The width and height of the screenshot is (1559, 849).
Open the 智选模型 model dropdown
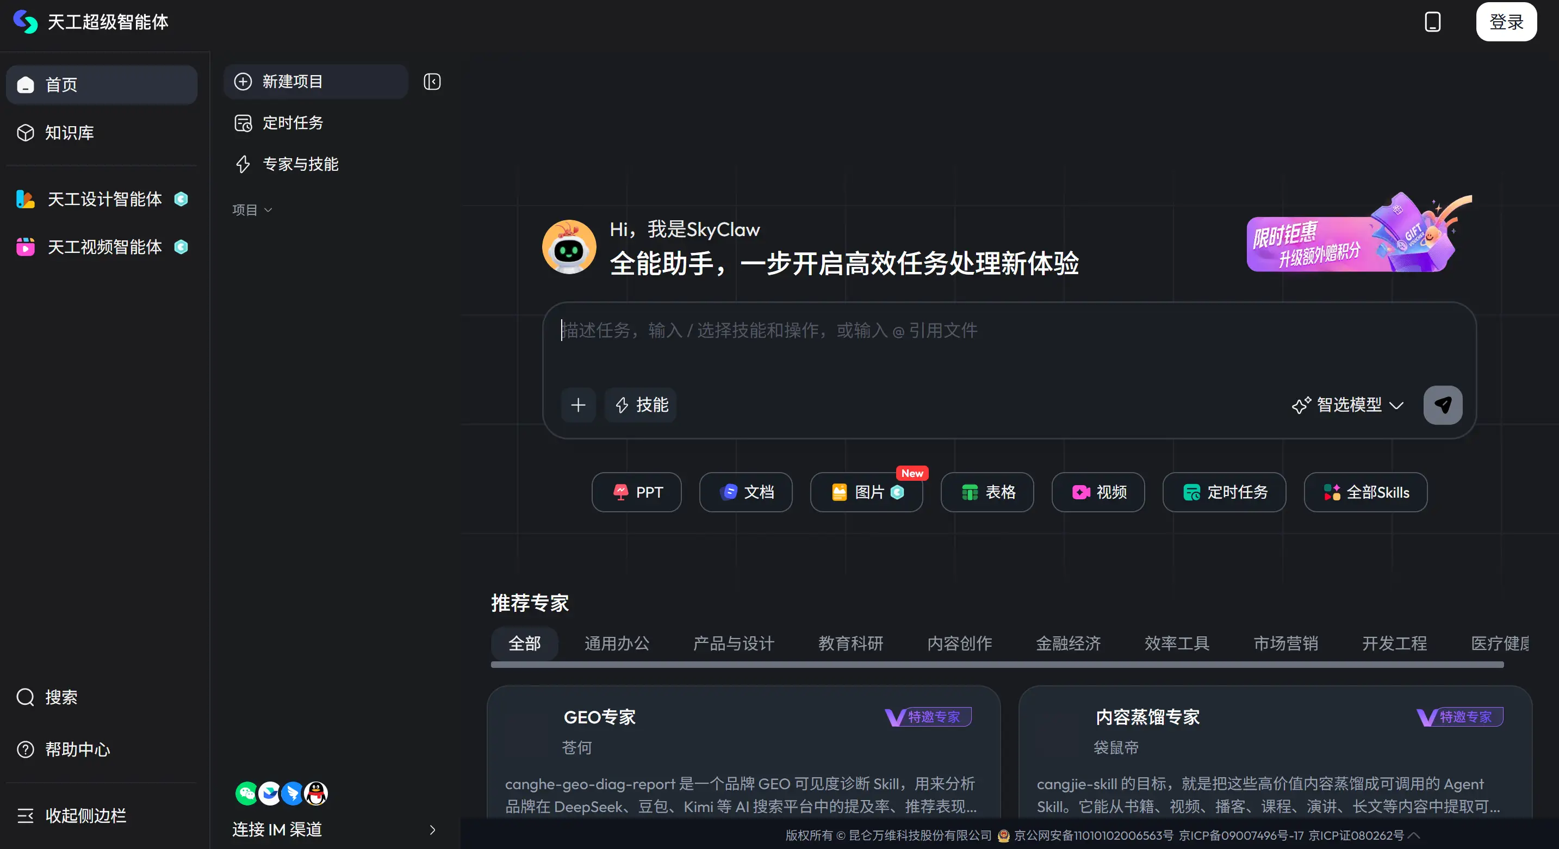(1347, 405)
